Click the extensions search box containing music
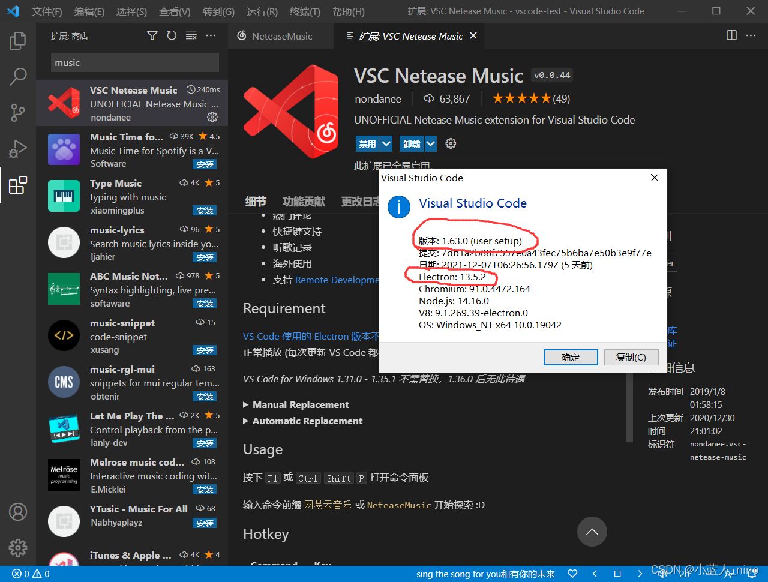The height and width of the screenshot is (582, 768). click(135, 62)
